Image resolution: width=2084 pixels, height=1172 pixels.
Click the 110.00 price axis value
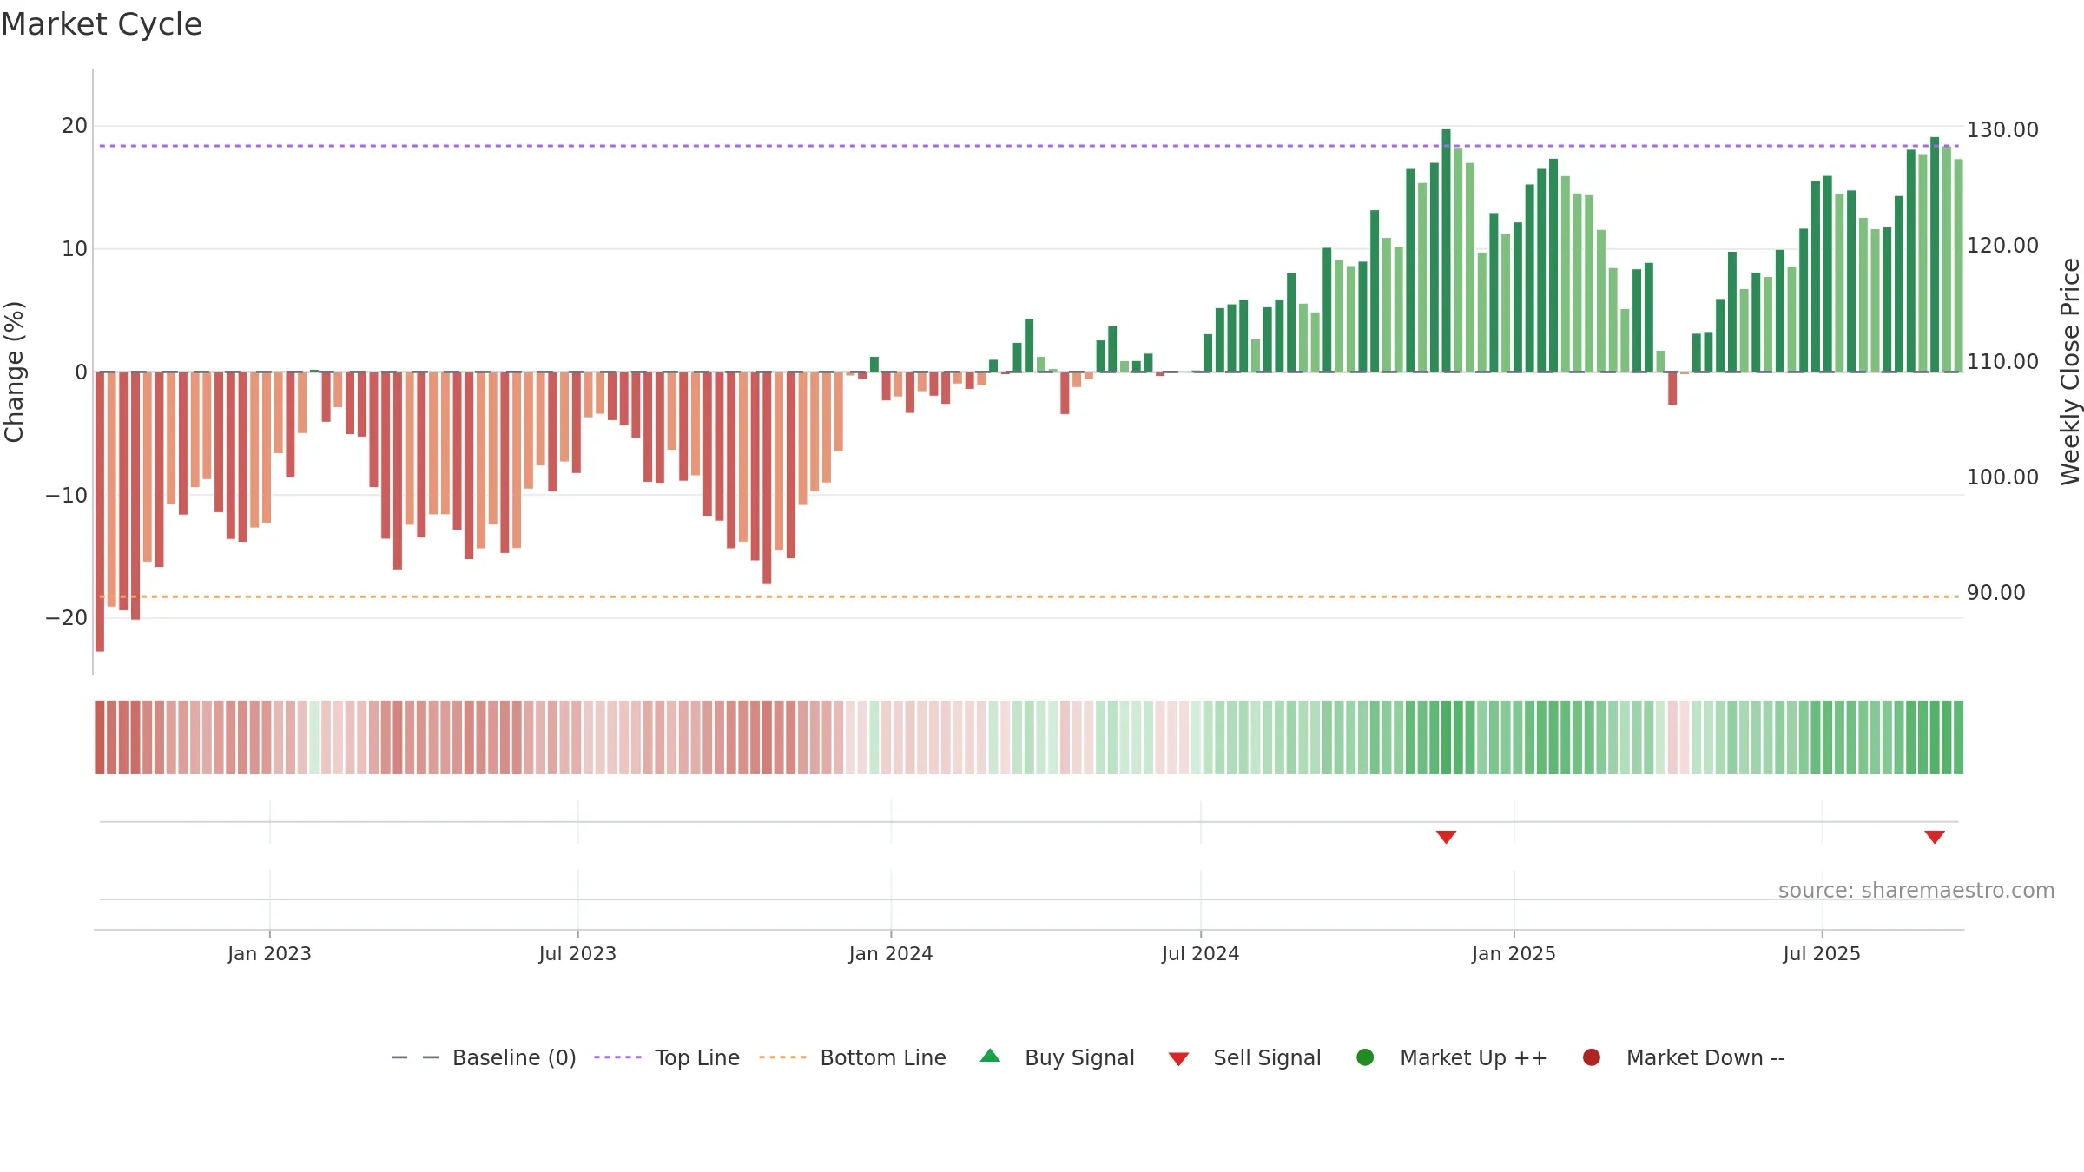pos(2002,362)
